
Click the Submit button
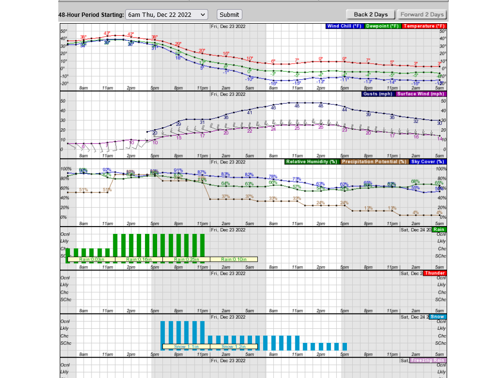coord(229,14)
